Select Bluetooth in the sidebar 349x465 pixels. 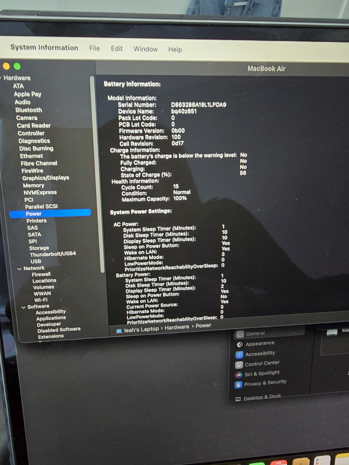click(x=29, y=110)
